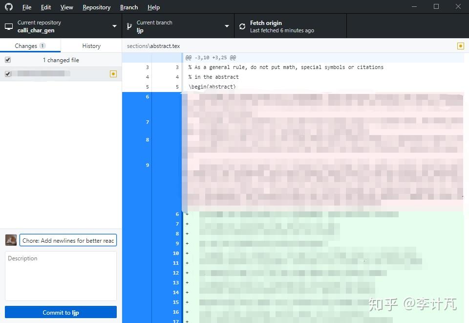
Task: Open the Repository menu
Action: (x=96, y=7)
